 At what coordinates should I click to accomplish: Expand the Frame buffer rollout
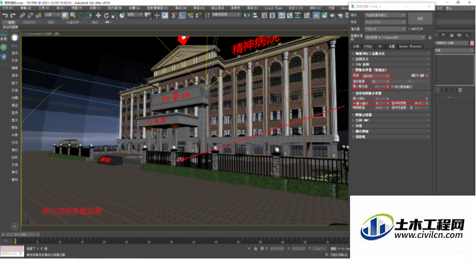point(391,53)
